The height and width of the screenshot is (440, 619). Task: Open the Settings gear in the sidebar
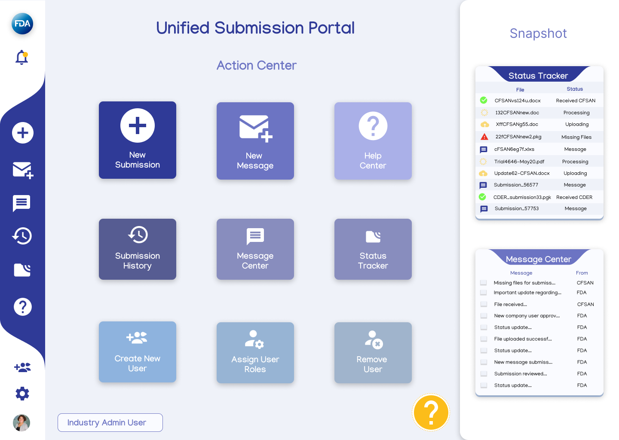(22, 394)
